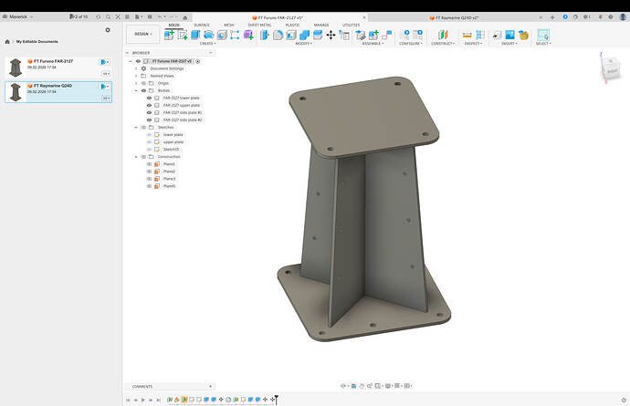Click the ViewCube in the viewport corner
The width and height of the screenshot is (630, 406).
(611, 66)
